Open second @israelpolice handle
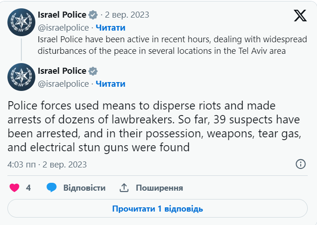This screenshot has height=225, width=317. coord(63,84)
